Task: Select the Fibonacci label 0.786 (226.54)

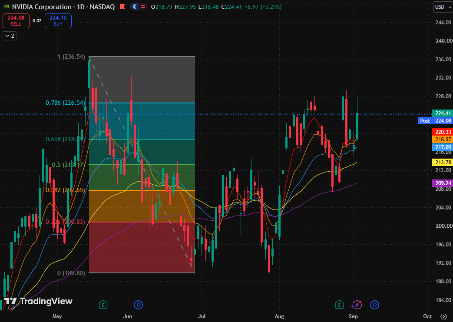Action: click(66, 103)
